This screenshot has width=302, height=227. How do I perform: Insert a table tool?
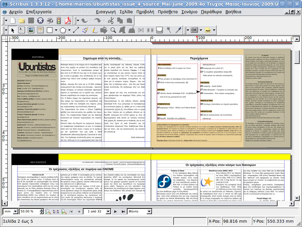[x=40, y=30]
